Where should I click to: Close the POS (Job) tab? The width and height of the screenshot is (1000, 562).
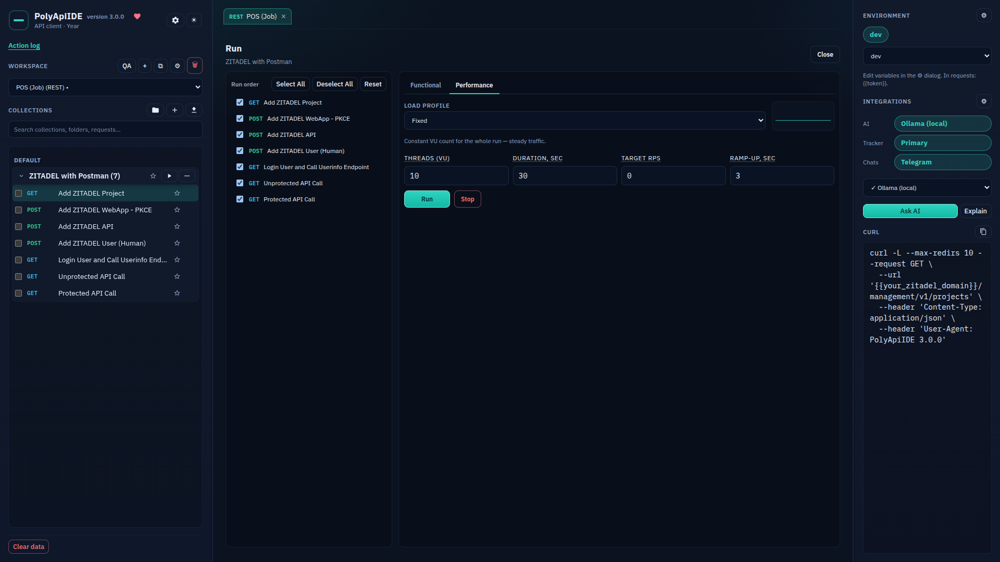pyautogui.click(x=283, y=17)
